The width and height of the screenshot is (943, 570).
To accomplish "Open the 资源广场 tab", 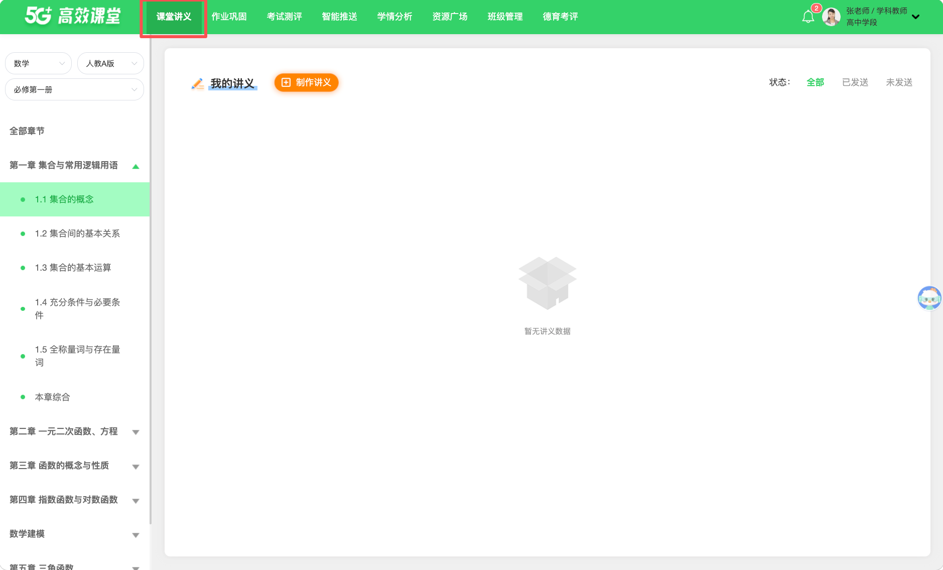I will 450,17.
